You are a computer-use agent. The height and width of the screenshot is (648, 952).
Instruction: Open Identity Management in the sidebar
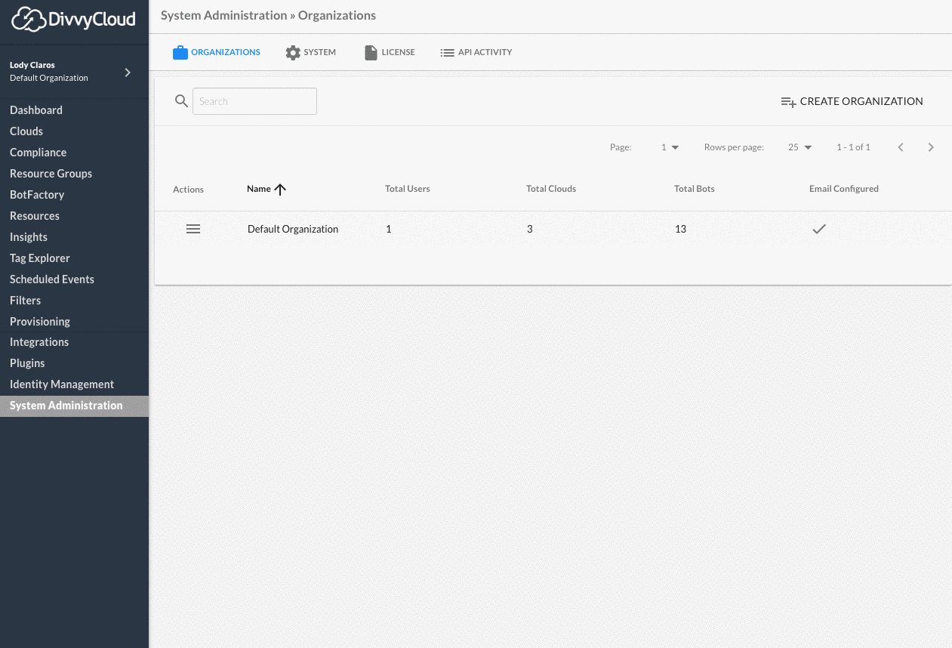[x=62, y=384]
